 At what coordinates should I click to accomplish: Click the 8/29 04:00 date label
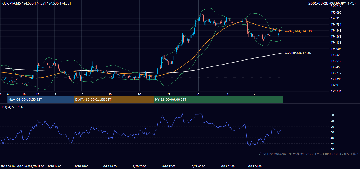[x=255, y=166]
